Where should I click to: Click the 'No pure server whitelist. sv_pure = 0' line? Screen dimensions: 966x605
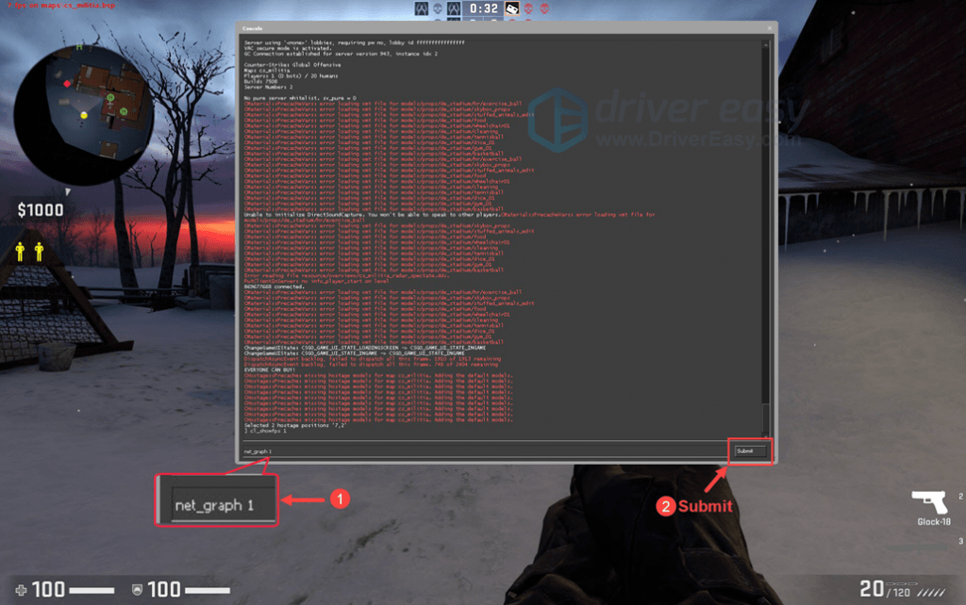pos(299,98)
